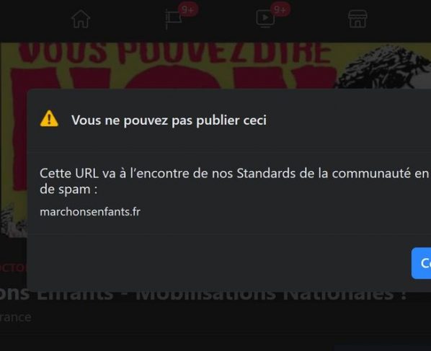Click the yellow warning triangle icon
431x351 pixels.
tap(49, 119)
